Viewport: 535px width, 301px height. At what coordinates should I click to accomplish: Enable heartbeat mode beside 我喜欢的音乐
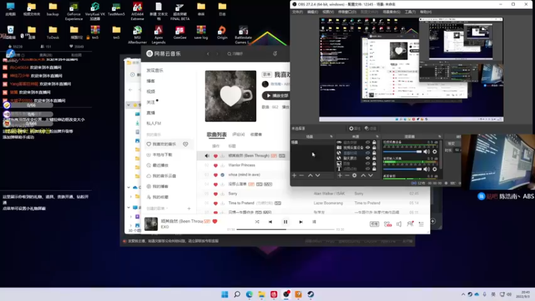[186, 144]
